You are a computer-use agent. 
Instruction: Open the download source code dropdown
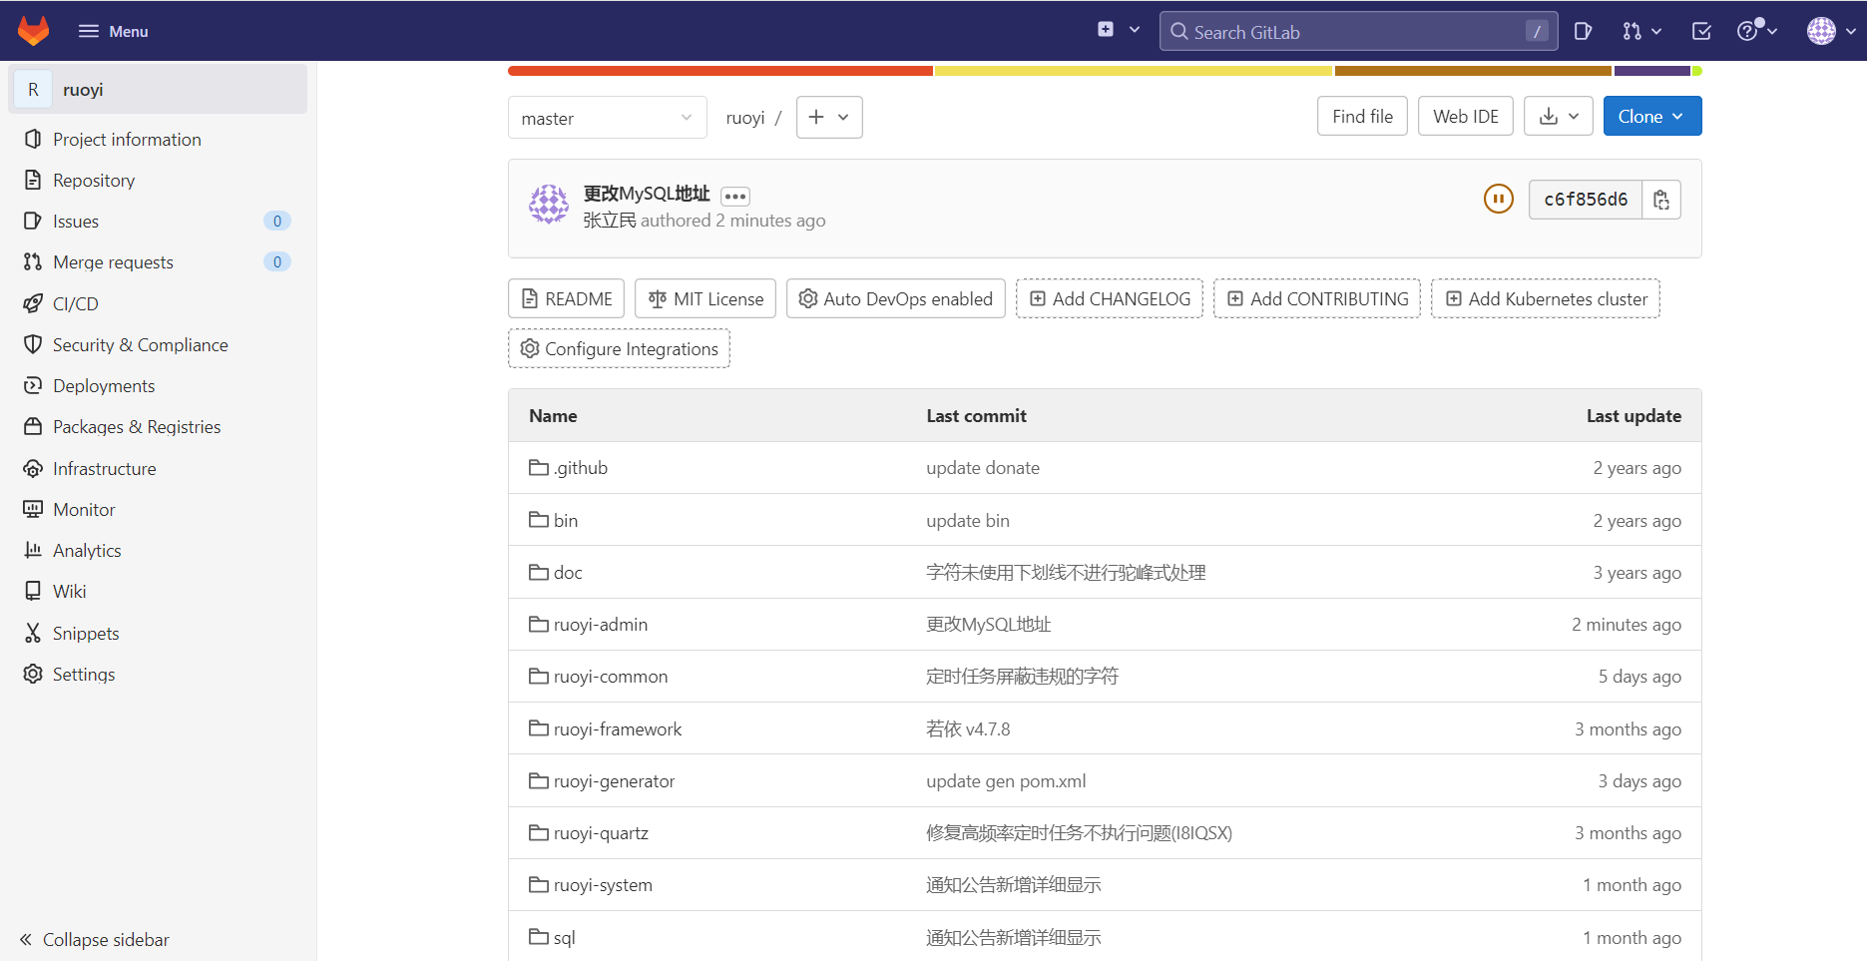[1558, 116]
